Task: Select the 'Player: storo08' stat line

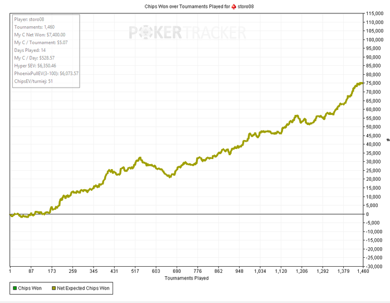Action: pos(29,19)
